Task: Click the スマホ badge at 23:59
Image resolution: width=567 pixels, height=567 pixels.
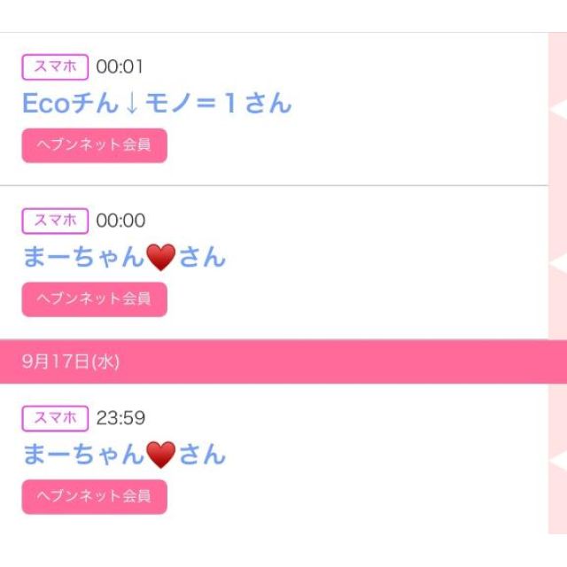Action: point(55,418)
